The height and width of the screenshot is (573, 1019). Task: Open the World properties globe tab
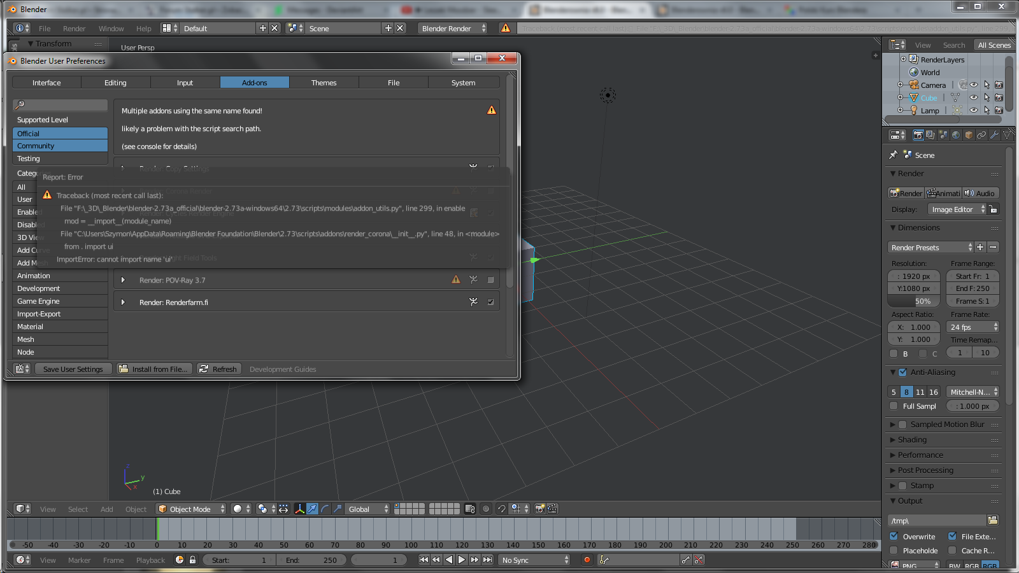(x=956, y=135)
